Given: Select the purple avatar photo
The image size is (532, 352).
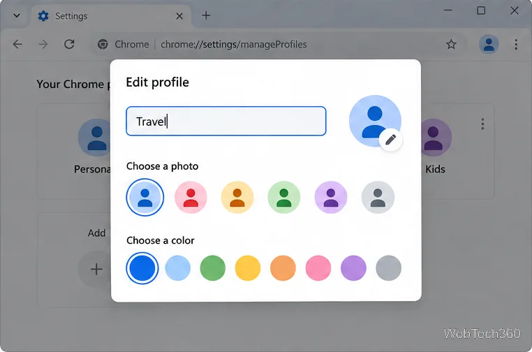Looking at the screenshot, I should (x=331, y=197).
